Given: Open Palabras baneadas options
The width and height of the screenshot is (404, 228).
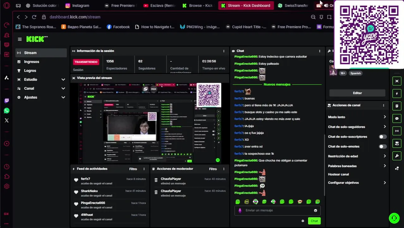Looking at the screenshot, I should pos(357,166).
